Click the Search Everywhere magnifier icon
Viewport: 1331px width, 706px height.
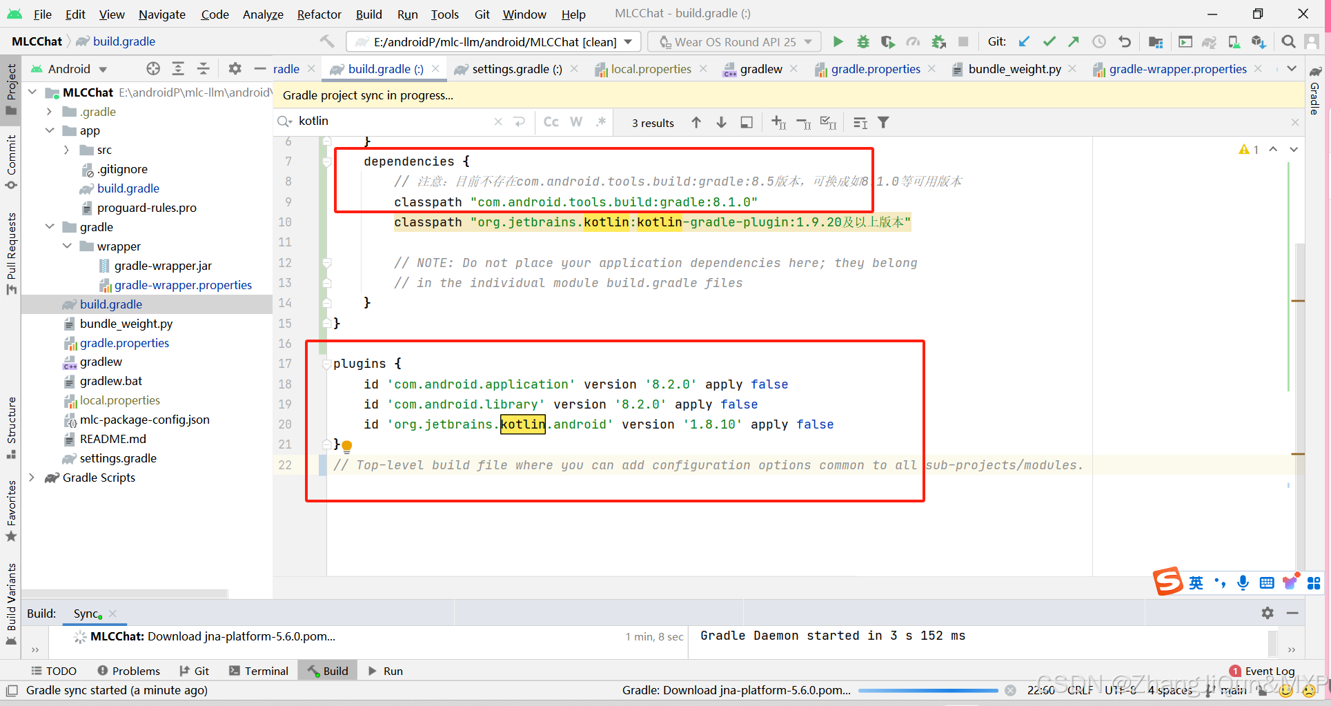[x=1288, y=41]
